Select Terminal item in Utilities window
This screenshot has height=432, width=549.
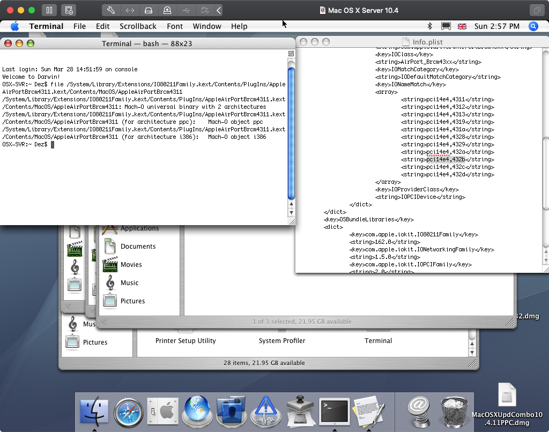378,341
